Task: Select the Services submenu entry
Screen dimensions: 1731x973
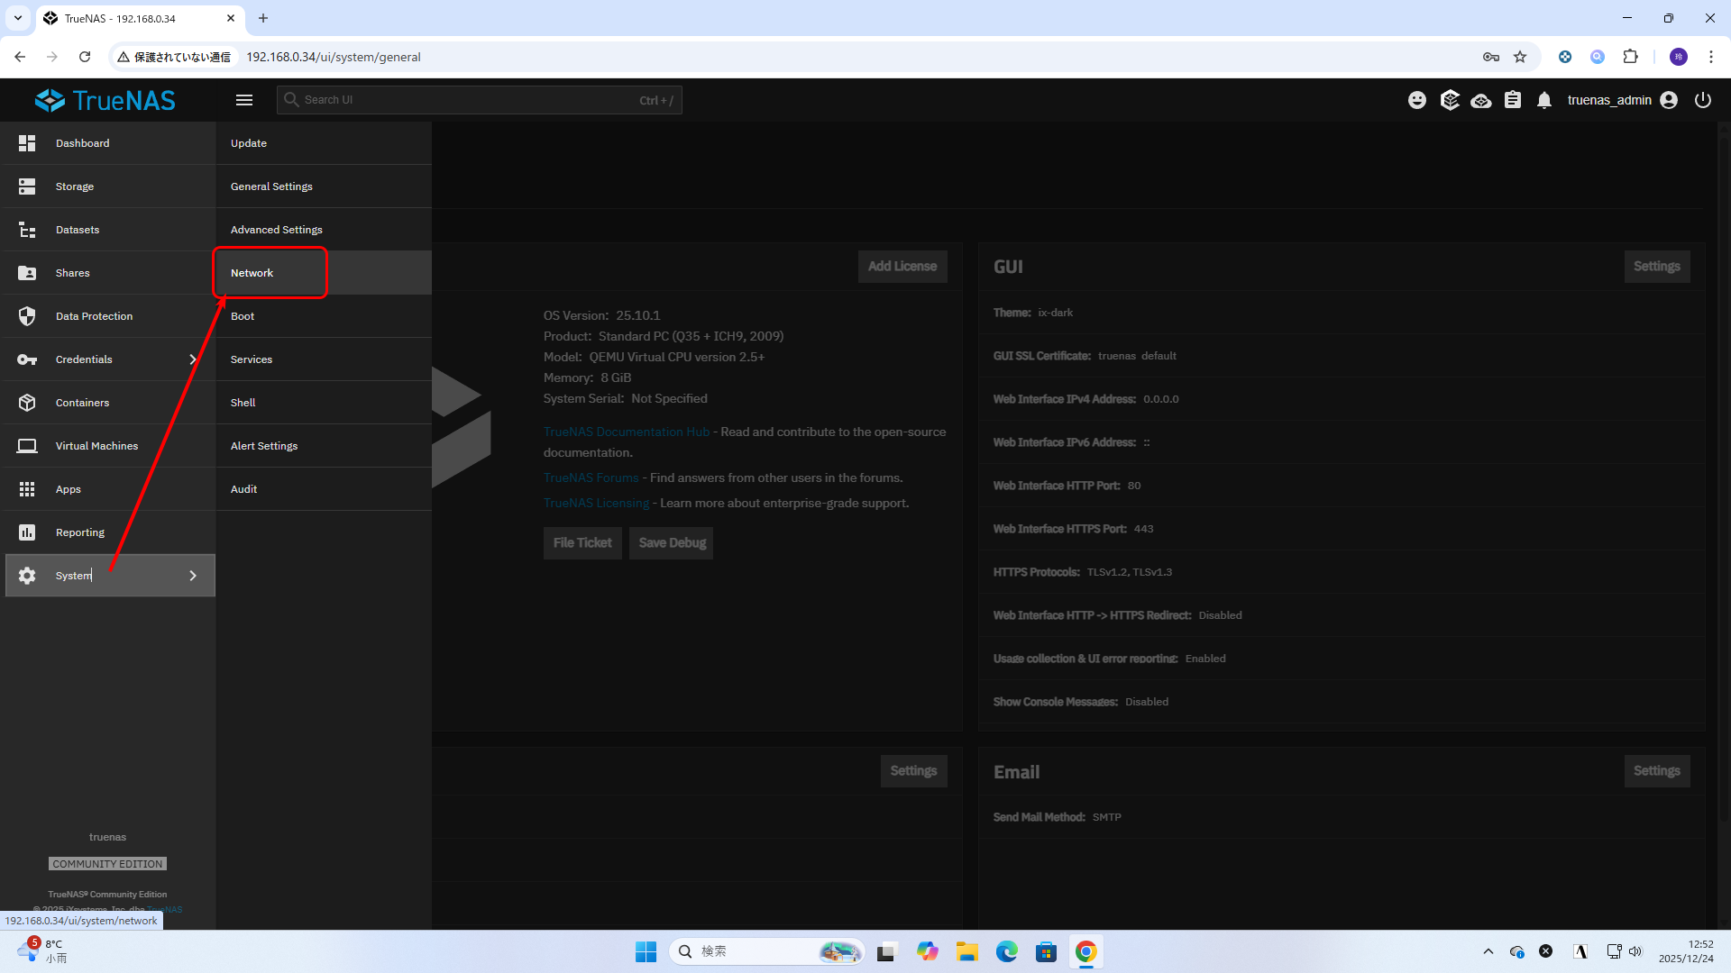Action: [x=252, y=359]
